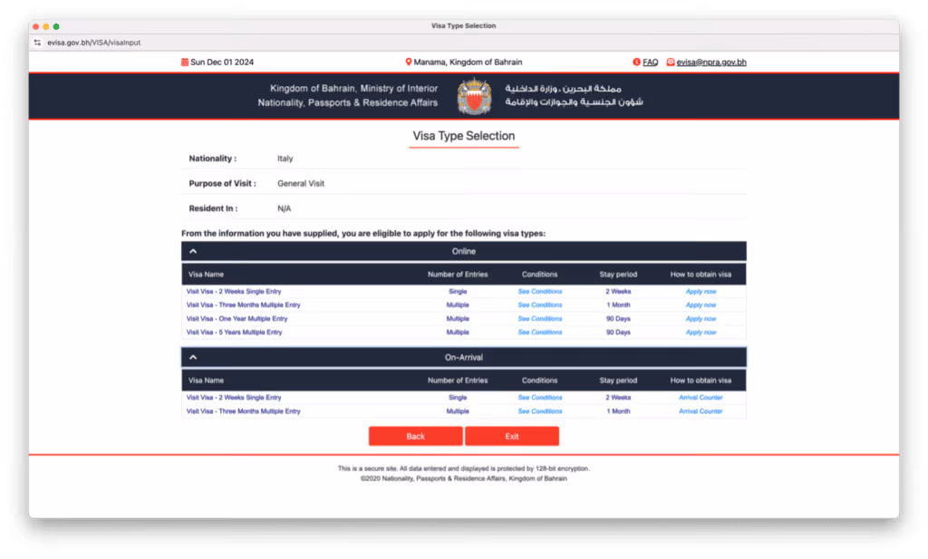
Task: Click the FAQ info icon
Action: (637, 63)
